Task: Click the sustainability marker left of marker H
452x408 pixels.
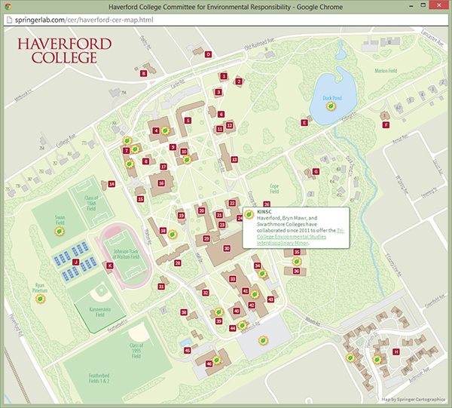Action: [x=377, y=360]
